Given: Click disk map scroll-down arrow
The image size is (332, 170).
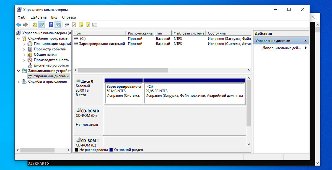Looking at the screenshot, I should pyautogui.click(x=248, y=144).
